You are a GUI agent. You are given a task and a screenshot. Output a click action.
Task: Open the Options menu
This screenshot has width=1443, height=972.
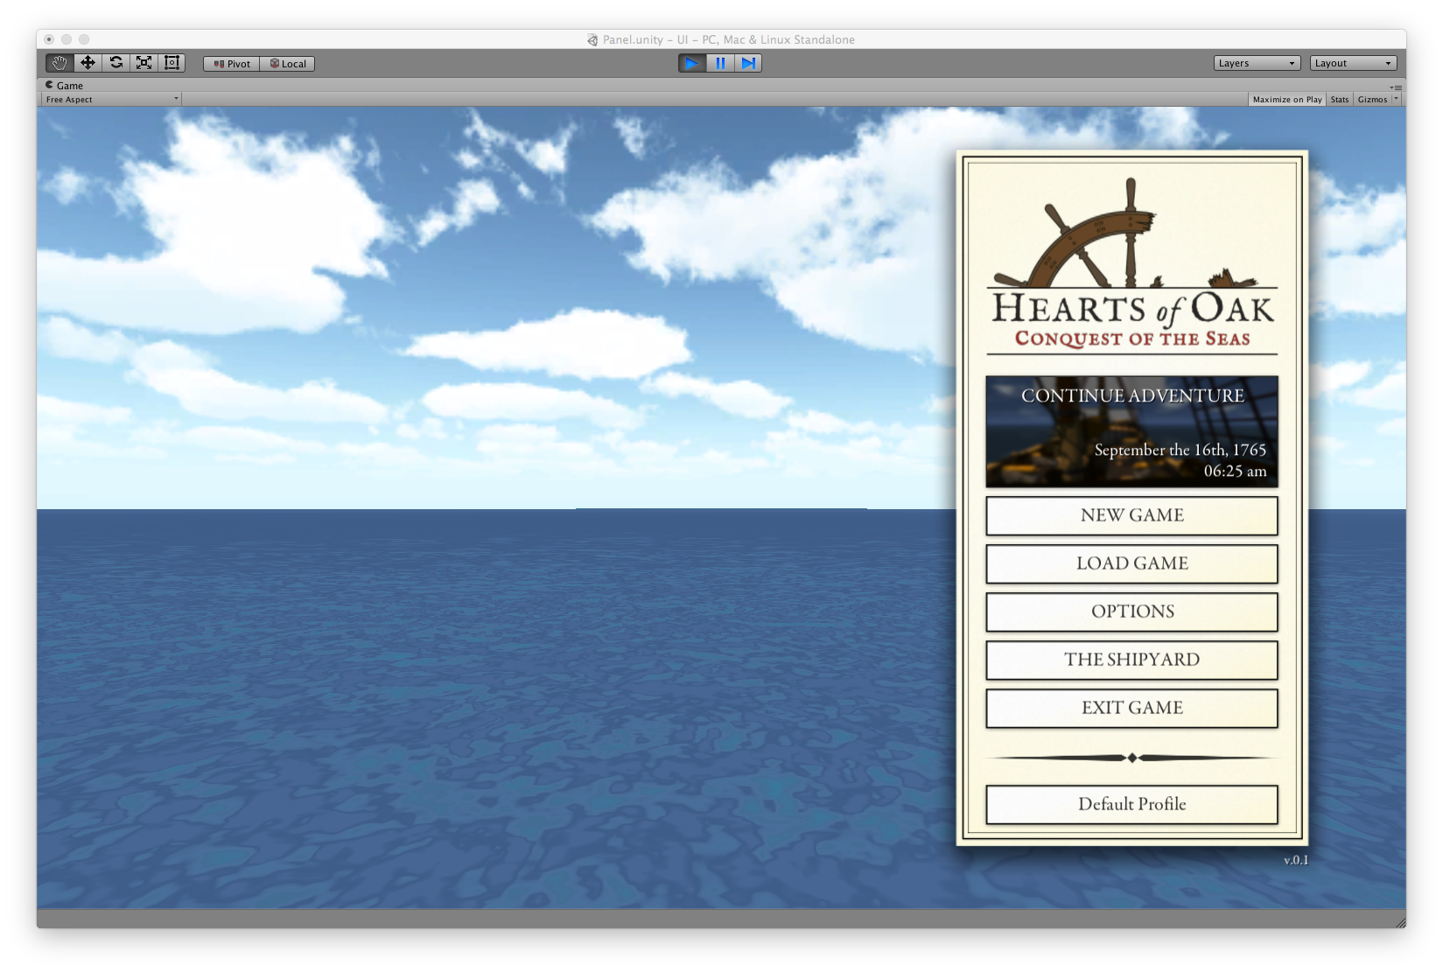click(1131, 612)
